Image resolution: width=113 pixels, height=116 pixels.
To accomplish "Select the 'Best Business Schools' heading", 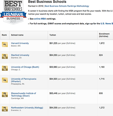I will click(x=47, y=2).
